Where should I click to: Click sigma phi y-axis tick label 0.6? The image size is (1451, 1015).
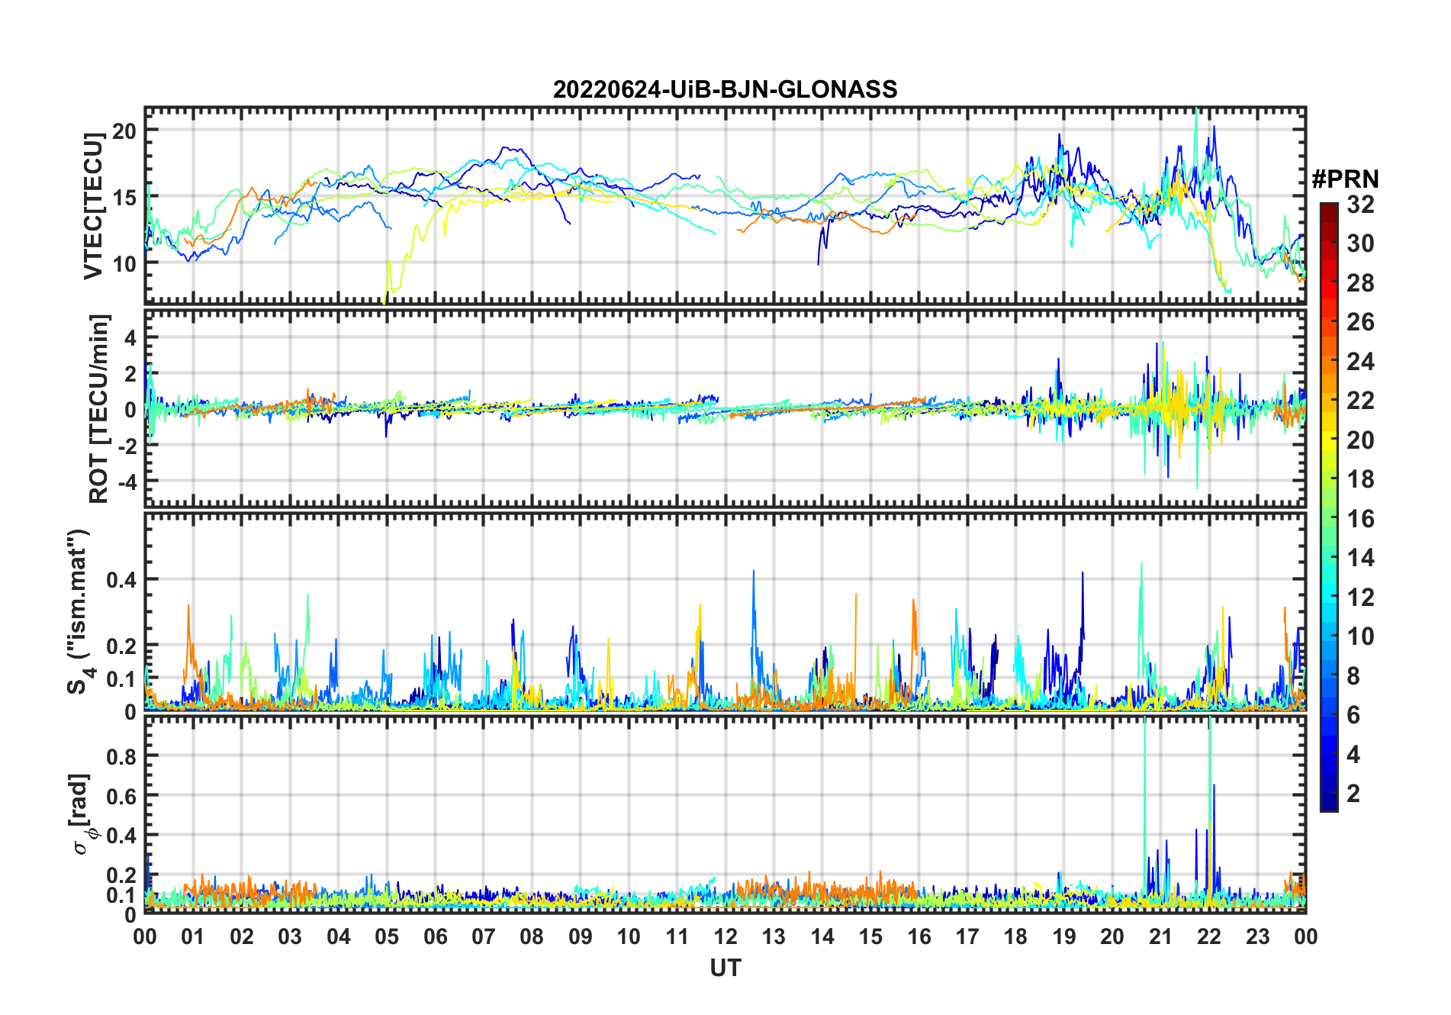coord(121,796)
